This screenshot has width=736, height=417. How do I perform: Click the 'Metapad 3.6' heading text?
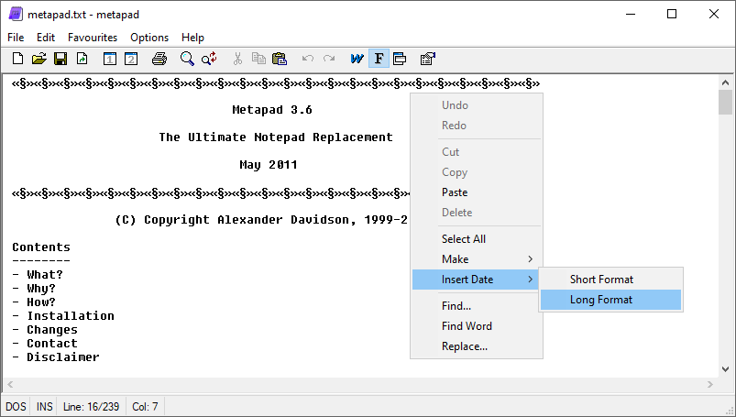(x=272, y=110)
